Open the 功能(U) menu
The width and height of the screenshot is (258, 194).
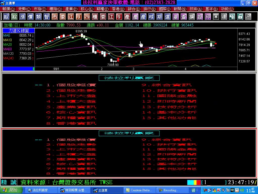(227, 9)
